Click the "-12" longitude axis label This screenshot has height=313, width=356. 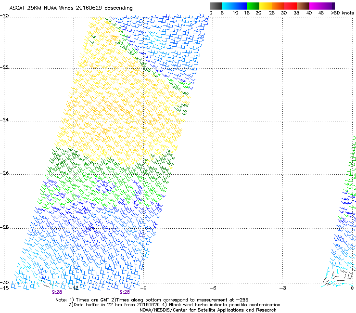74,288
